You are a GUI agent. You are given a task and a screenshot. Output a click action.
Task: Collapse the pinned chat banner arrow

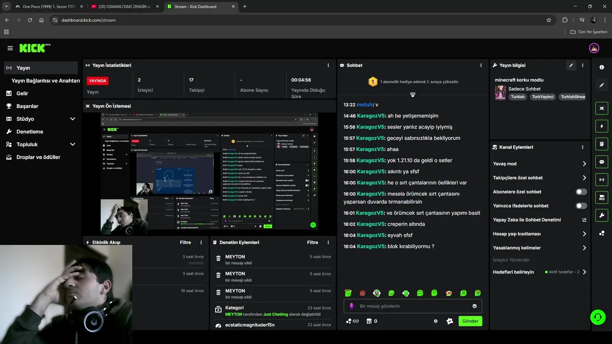[413, 95]
